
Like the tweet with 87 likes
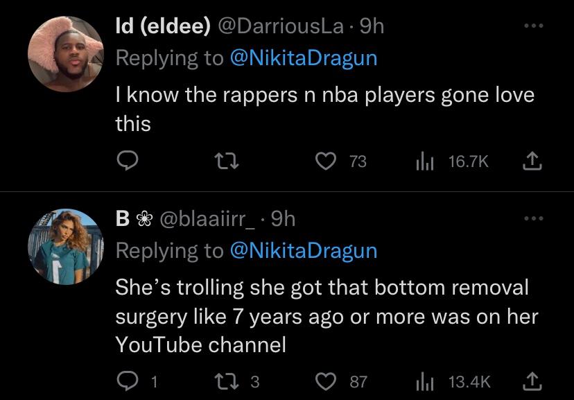tap(325, 381)
